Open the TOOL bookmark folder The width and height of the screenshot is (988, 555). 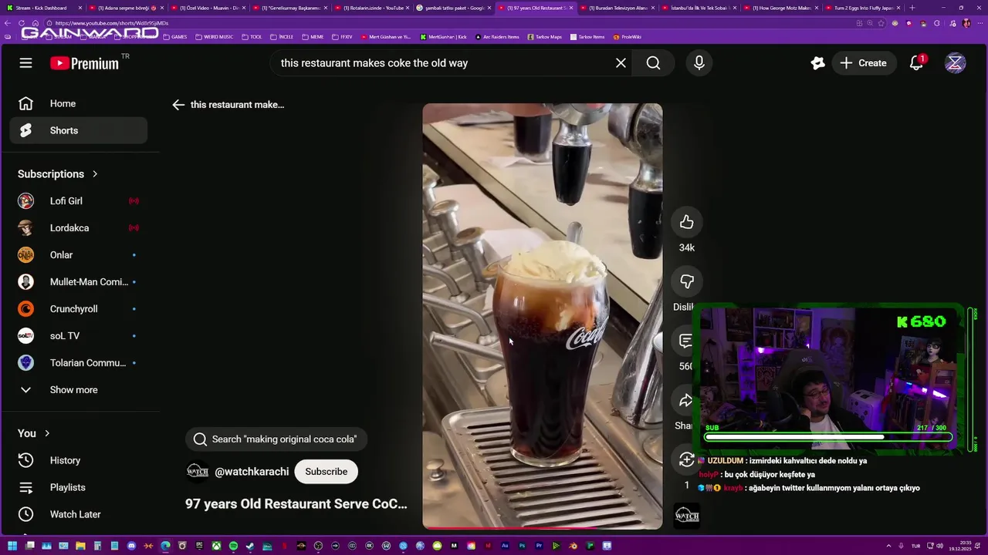coord(252,37)
